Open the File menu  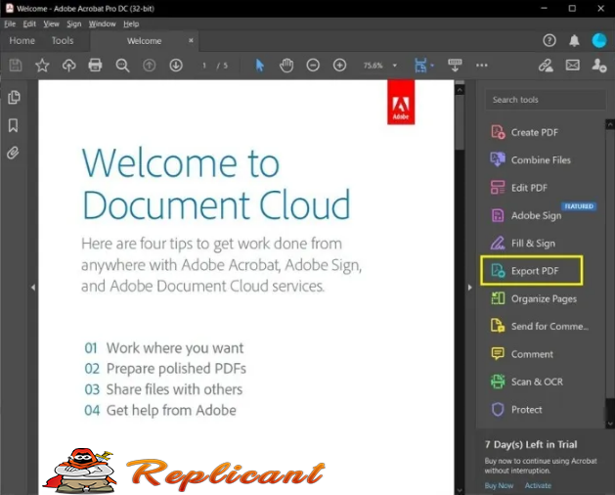pos(10,23)
